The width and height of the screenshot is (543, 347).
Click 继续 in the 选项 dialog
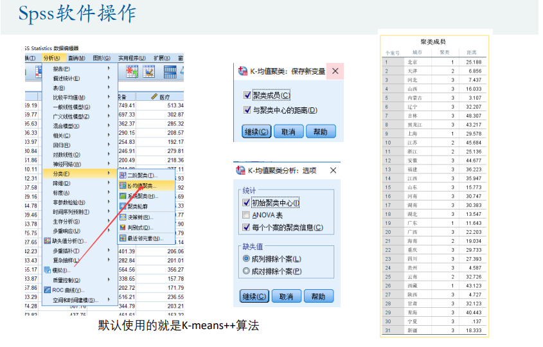(254, 296)
